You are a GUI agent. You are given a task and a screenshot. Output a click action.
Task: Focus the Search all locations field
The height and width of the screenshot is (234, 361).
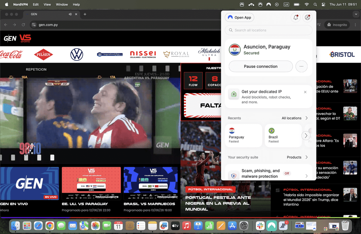tap(268, 30)
